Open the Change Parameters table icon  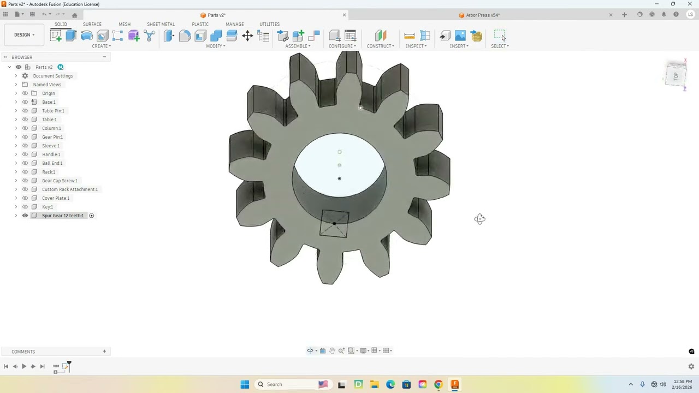pyautogui.click(x=263, y=36)
